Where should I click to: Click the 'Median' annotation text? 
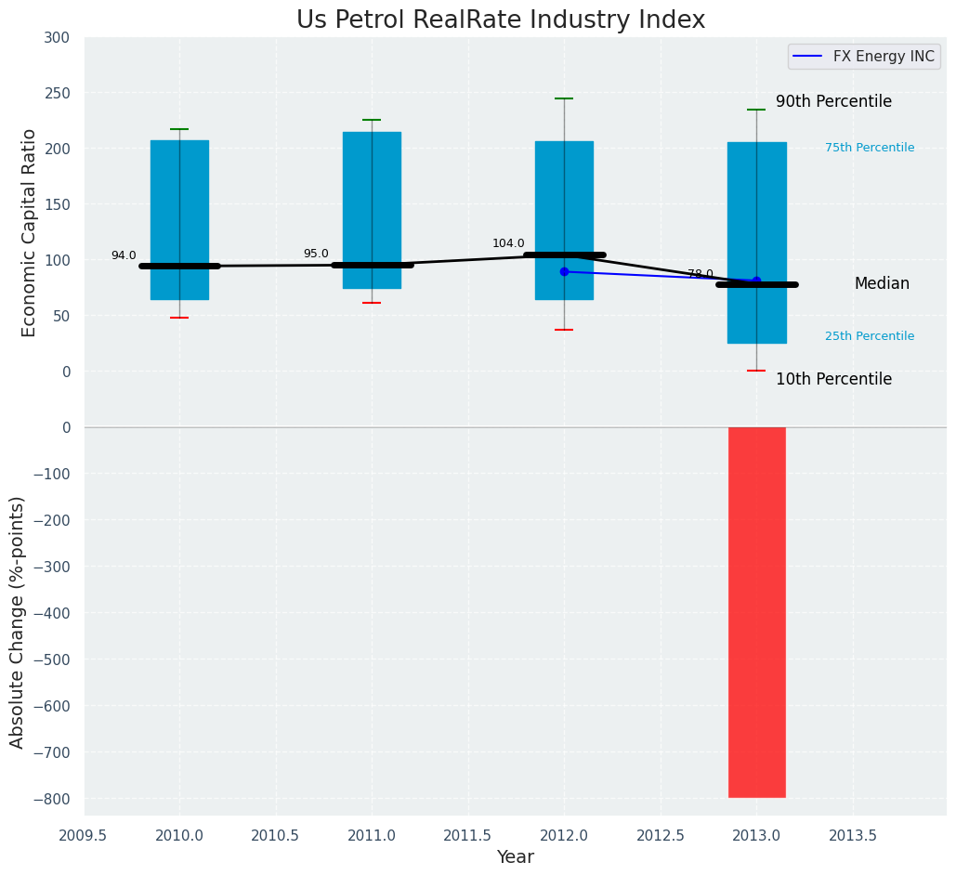(882, 284)
